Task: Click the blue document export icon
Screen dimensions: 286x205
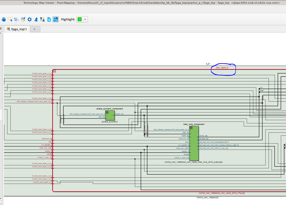Action: point(49,19)
